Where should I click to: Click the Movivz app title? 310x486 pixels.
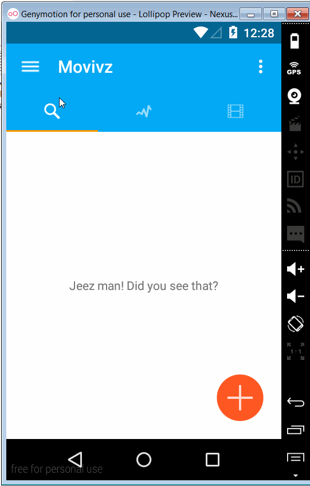85,66
